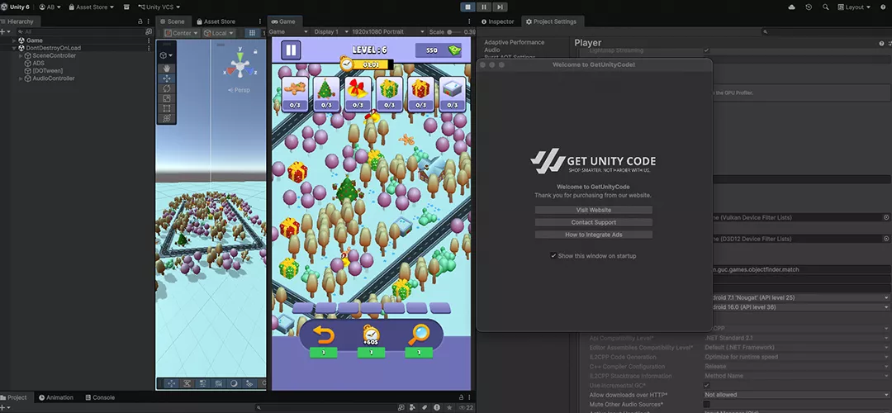This screenshot has height=413, width=892.
Task: Click the in-game magnifier hint booster
Action: (x=419, y=334)
